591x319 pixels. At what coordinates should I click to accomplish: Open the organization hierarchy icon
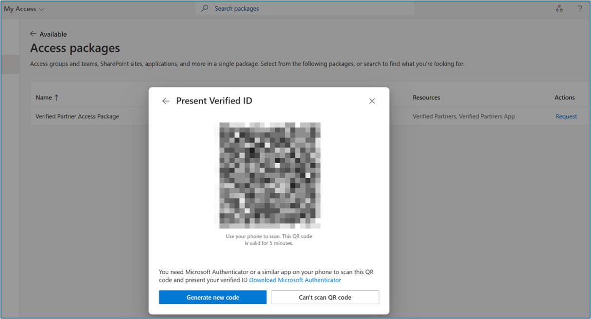[x=559, y=9]
